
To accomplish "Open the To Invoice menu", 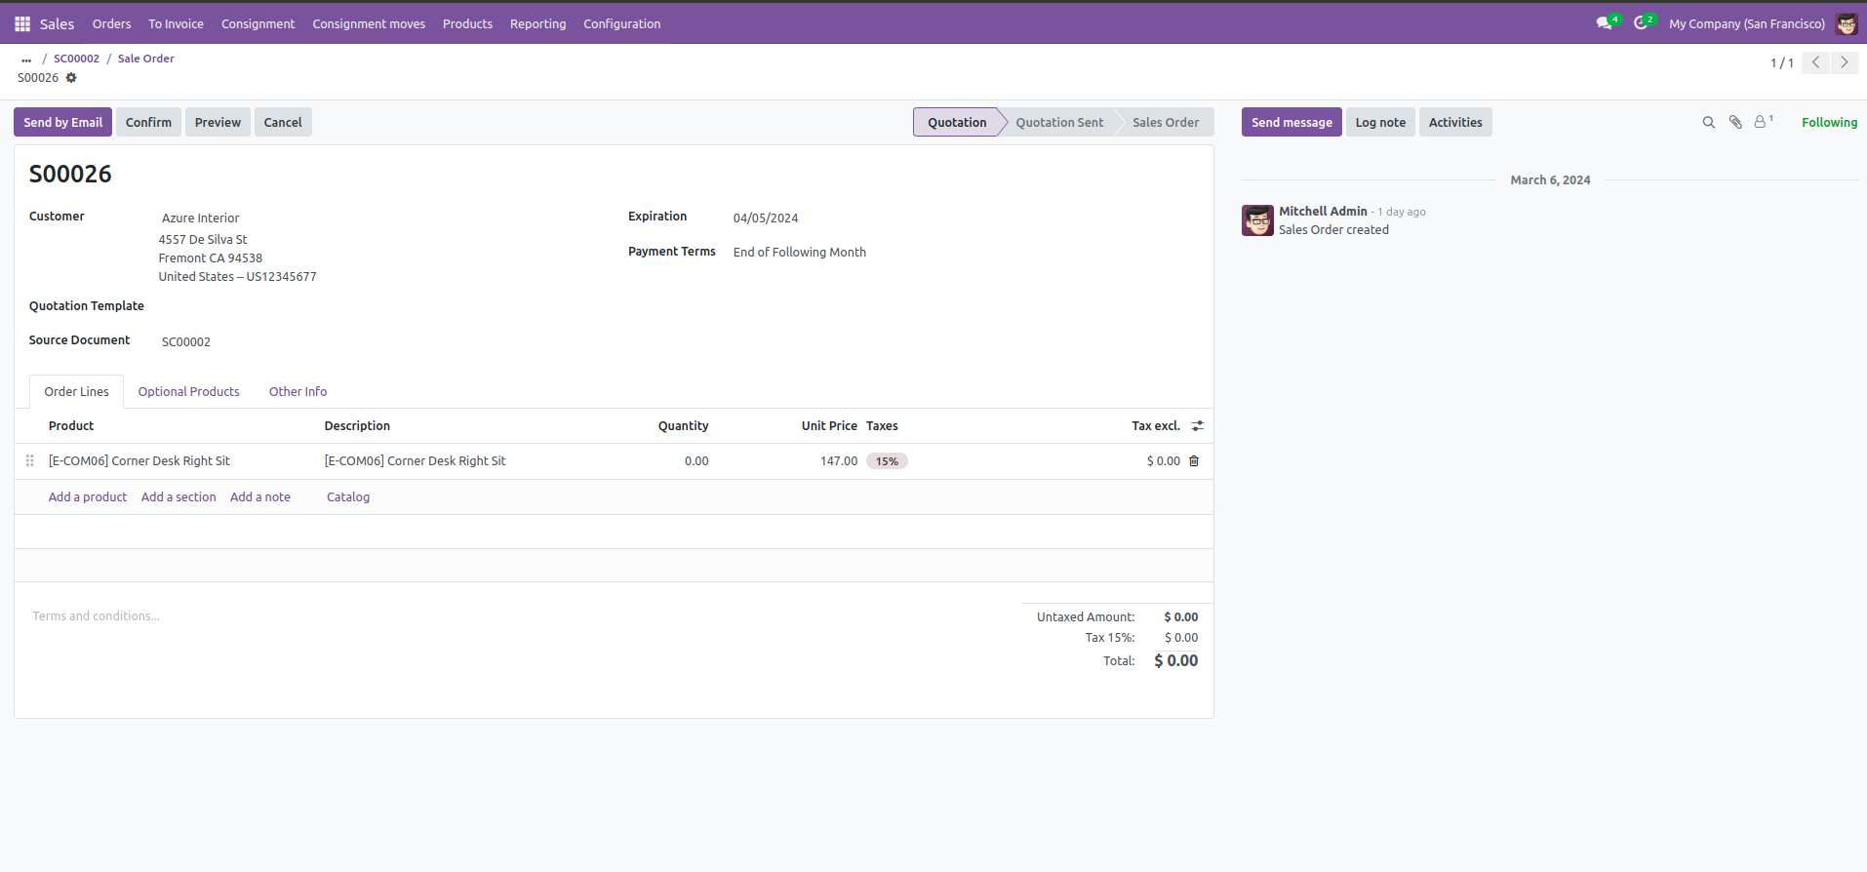I will (x=176, y=23).
